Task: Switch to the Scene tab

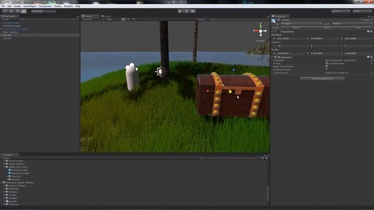Action: click(90, 16)
